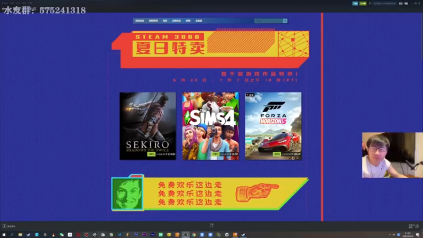Open the Sekiro Shadows Die Twice game card
Image resolution: width=423 pixels, height=238 pixels.
click(148, 126)
